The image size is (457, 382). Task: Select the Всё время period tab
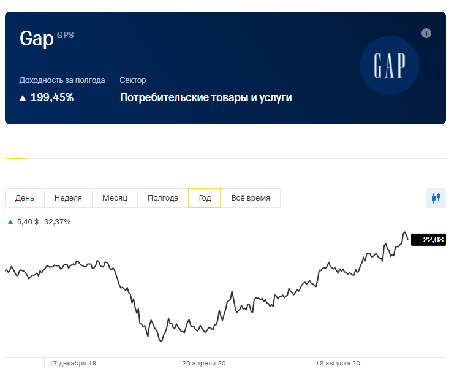tap(251, 198)
